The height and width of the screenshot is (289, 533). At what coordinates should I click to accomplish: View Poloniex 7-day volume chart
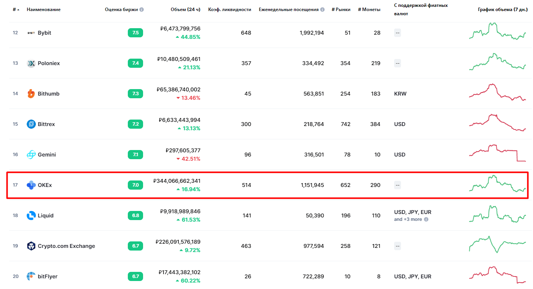point(498,62)
